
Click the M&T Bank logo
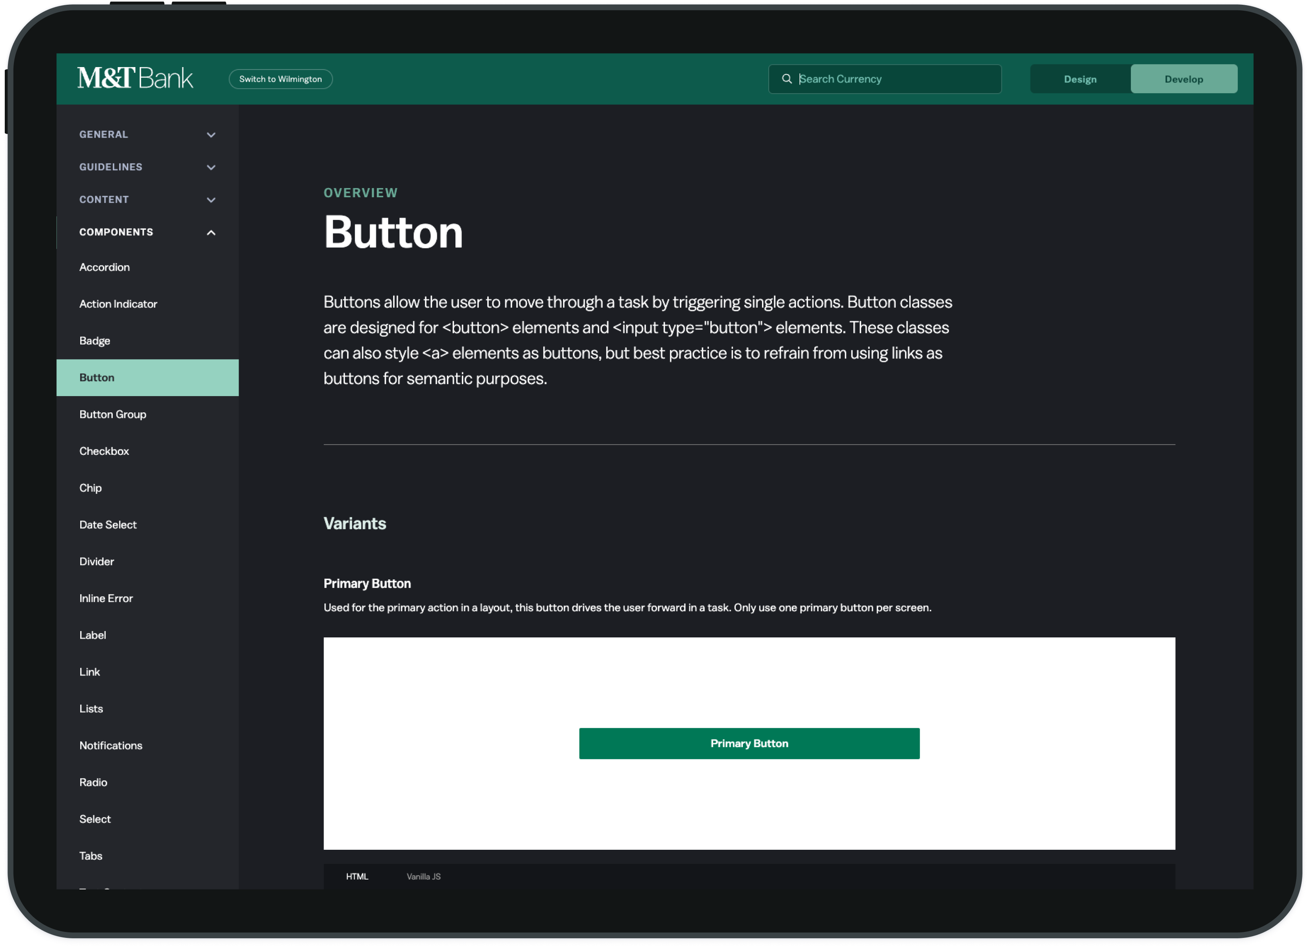coord(135,79)
